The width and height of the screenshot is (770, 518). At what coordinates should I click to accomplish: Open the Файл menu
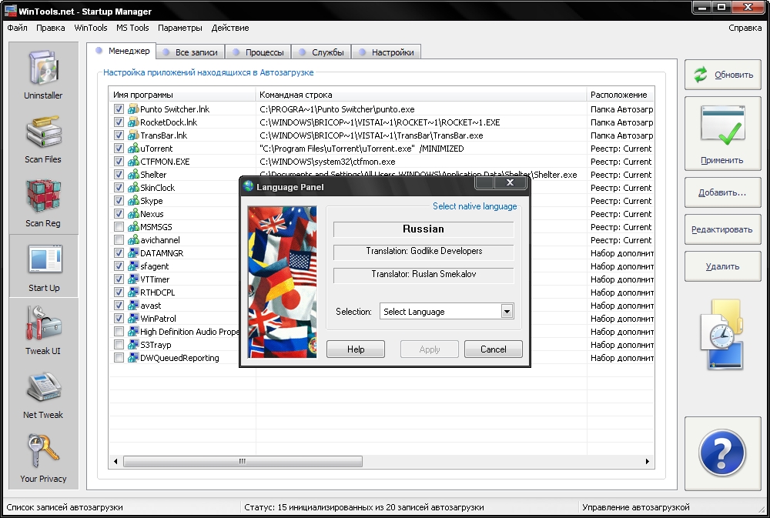coord(17,28)
